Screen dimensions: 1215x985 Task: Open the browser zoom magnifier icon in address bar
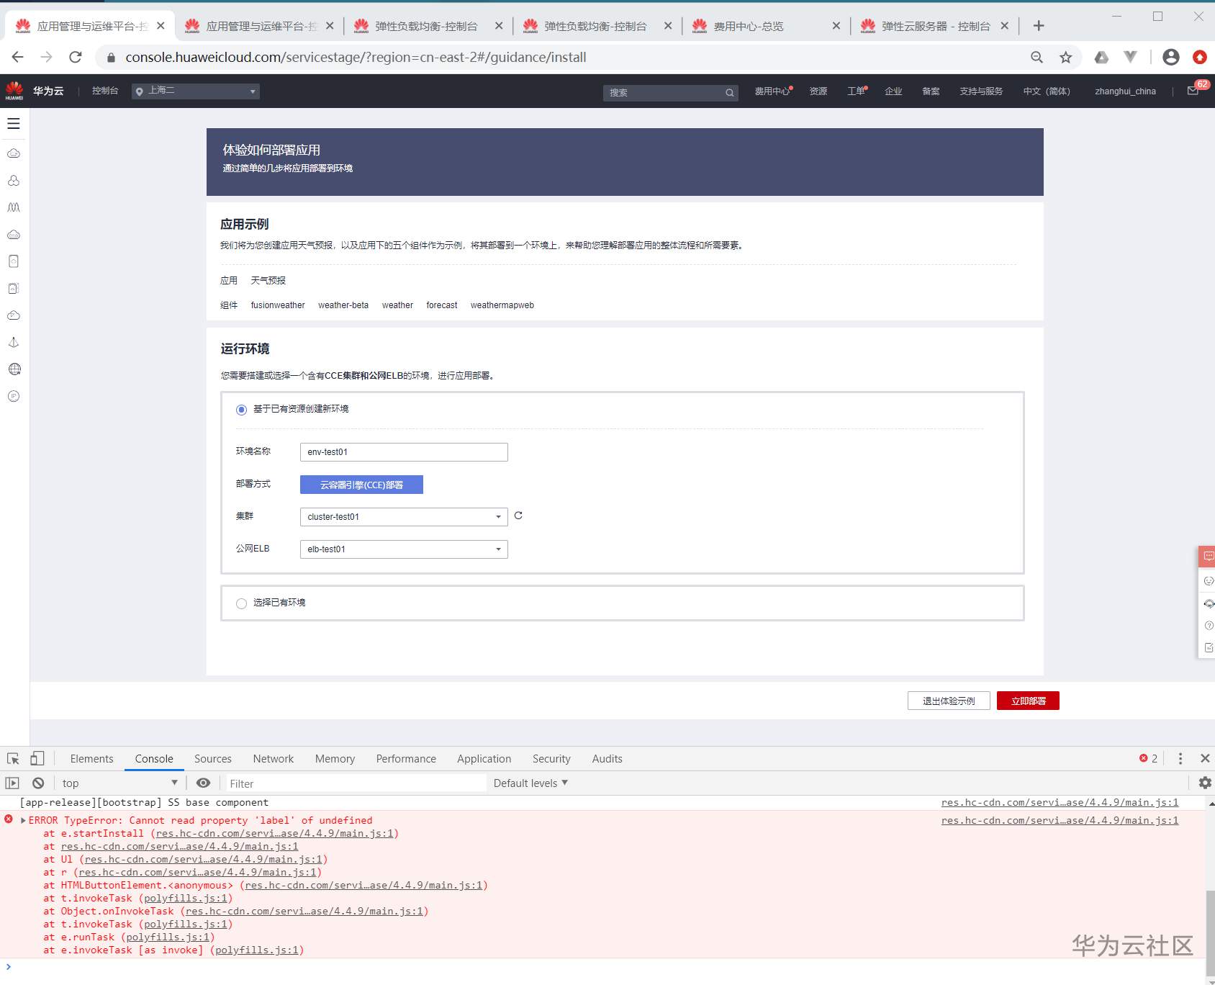pyautogui.click(x=1037, y=58)
